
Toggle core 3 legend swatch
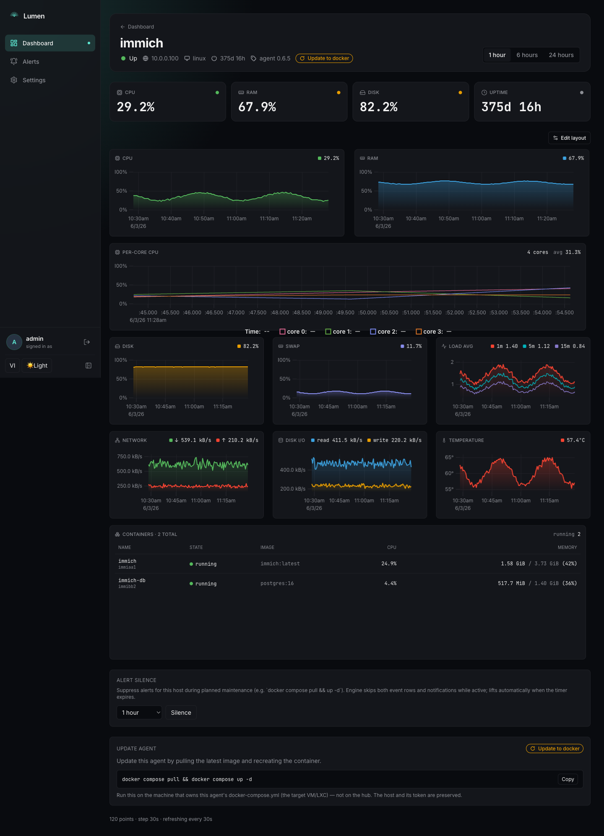pos(419,332)
